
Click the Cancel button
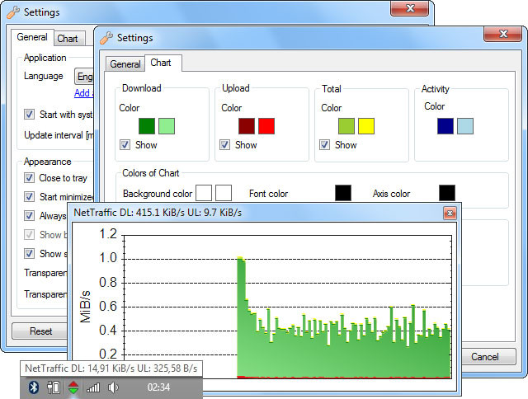click(484, 357)
